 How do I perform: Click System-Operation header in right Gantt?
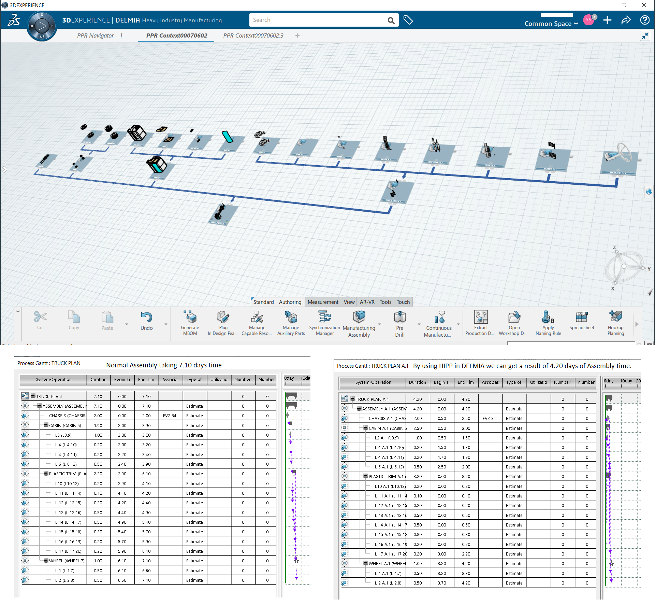tap(373, 382)
